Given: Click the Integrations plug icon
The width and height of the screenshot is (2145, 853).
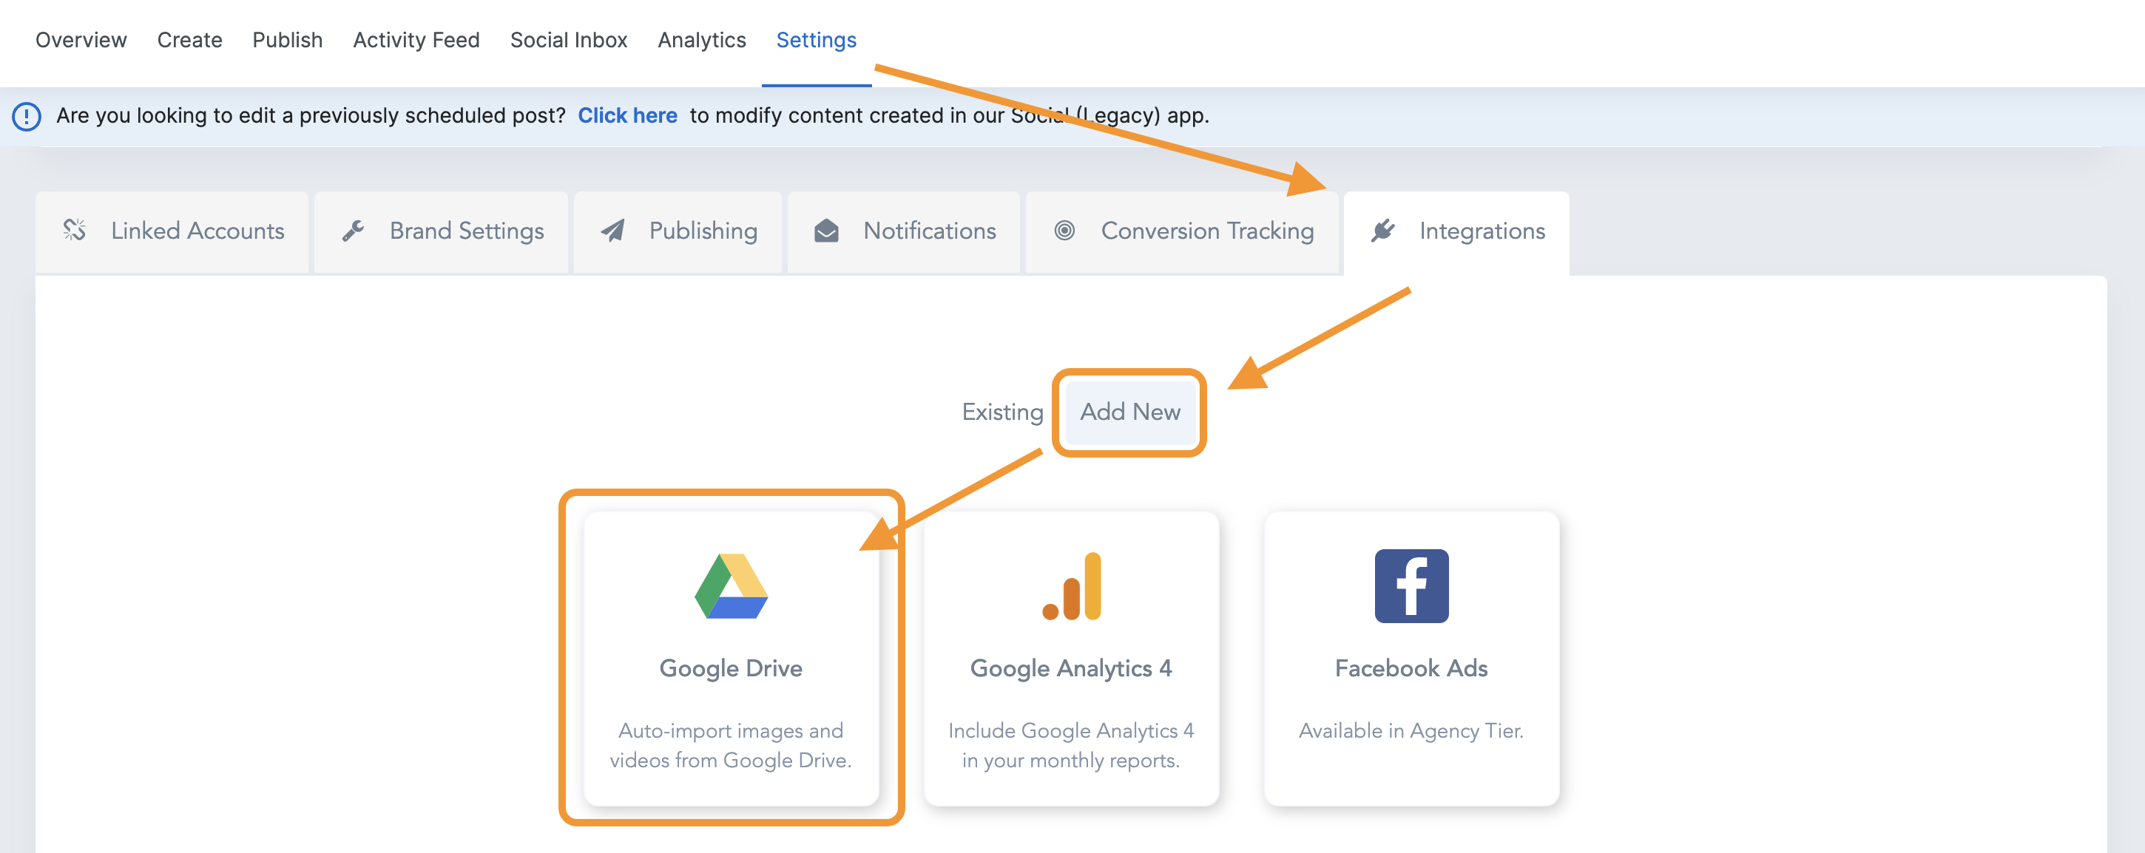Looking at the screenshot, I should pos(1383,231).
